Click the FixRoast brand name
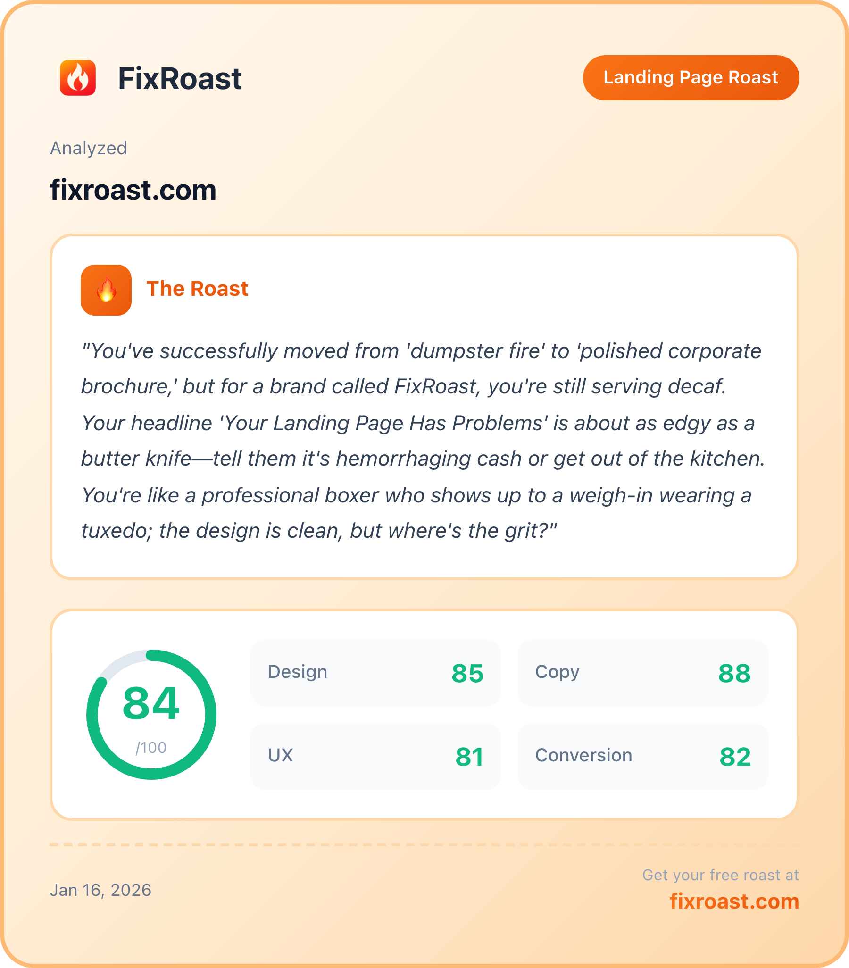This screenshot has height=968, width=849. coord(180,78)
